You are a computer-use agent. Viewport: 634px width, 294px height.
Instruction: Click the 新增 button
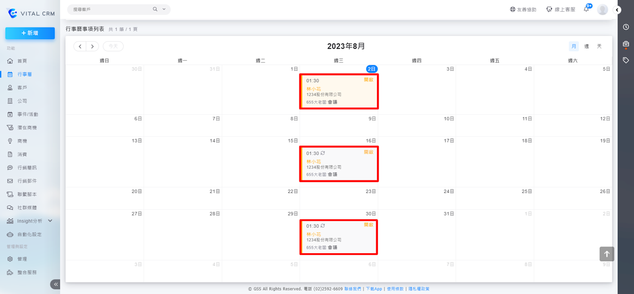click(x=30, y=33)
